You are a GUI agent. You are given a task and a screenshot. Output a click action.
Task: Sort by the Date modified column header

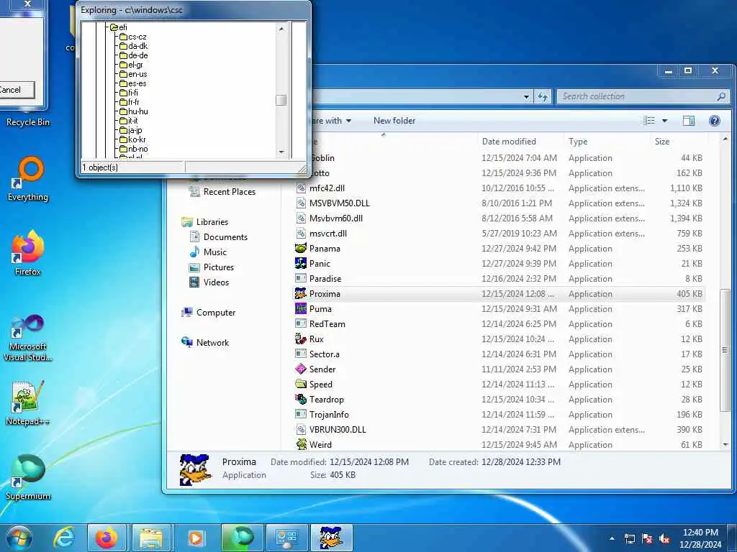[x=509, y=142]
